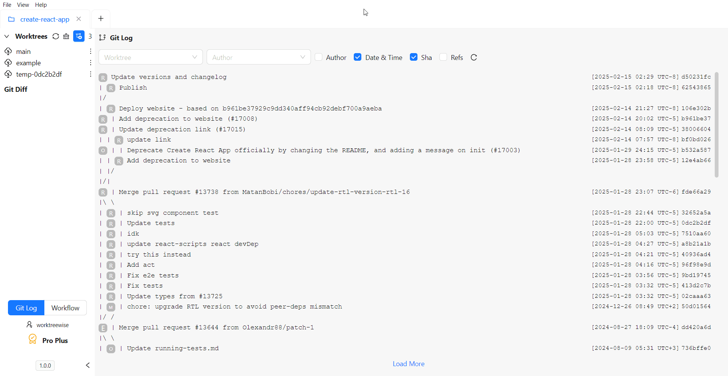
Task: Click the blue add-worktree icon
Action: click(78, 36)
